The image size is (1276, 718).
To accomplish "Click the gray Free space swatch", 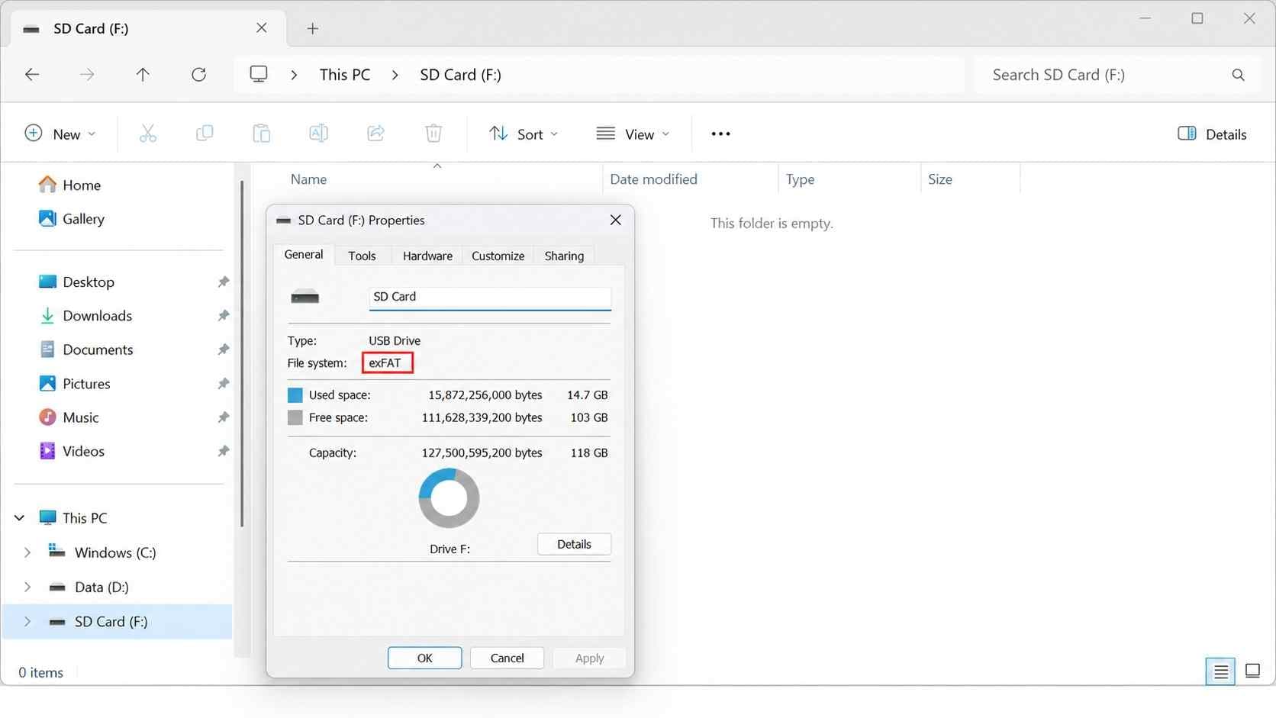I will click(295, 417).
